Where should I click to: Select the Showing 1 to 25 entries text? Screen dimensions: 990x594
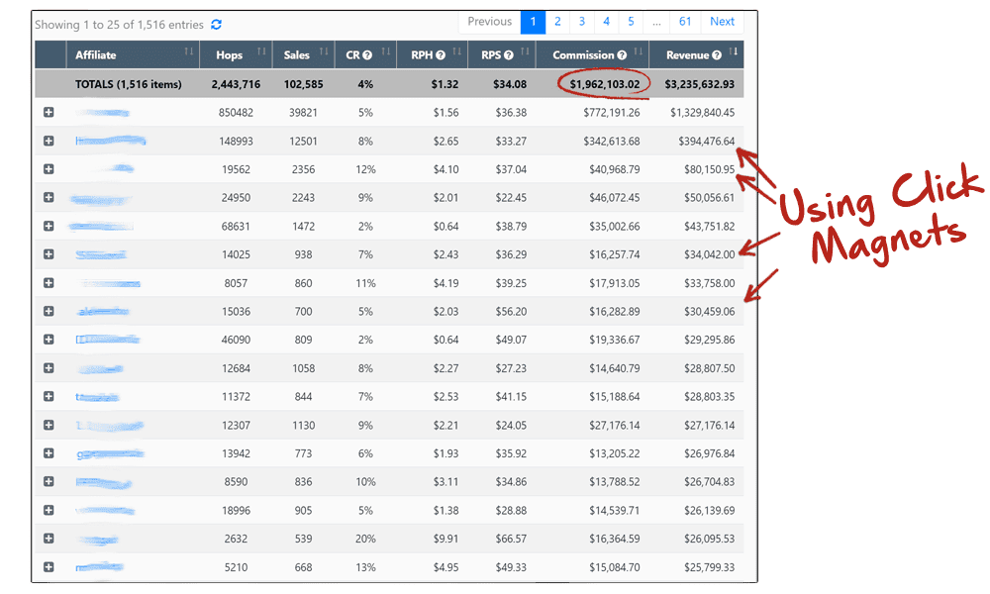(119, 25)
